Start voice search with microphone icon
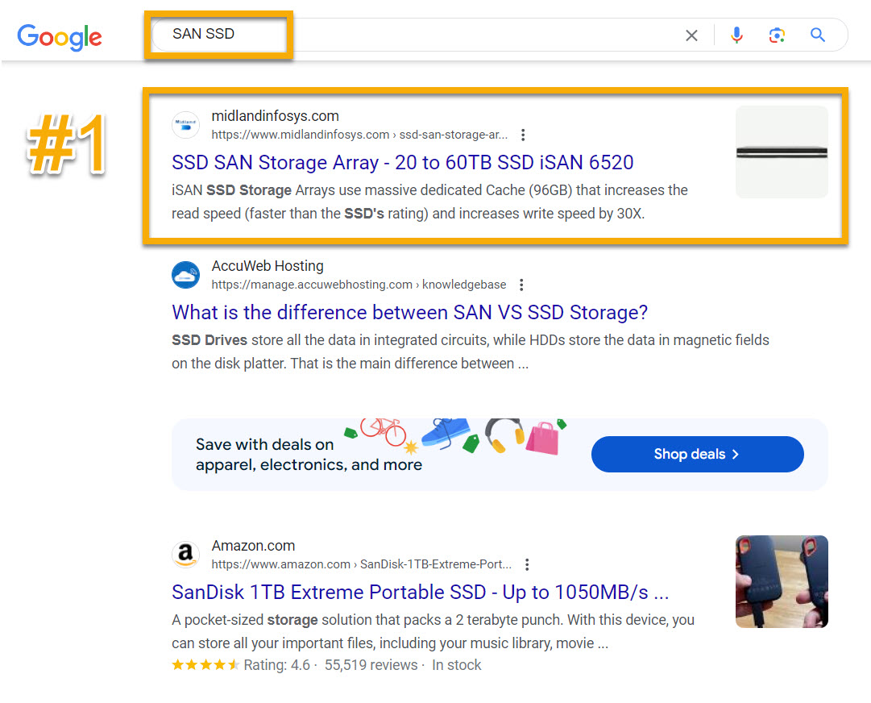This screenshot has width=871, height=703. pos(736,35)
